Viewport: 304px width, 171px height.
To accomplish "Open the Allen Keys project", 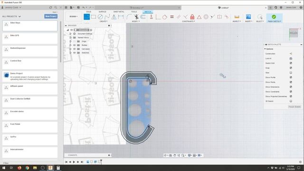I will tap(30, 26).
